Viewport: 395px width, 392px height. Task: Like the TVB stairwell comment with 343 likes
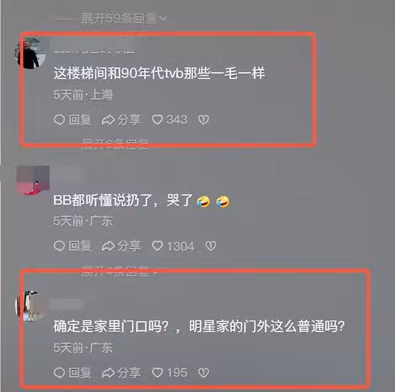(x=170, y=120)
